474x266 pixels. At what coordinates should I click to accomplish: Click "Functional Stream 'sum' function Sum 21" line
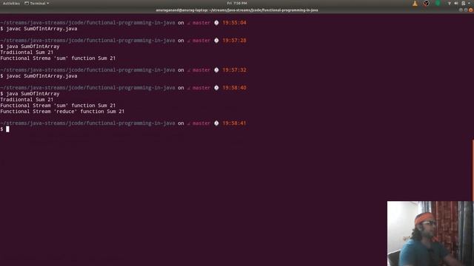(x=58, y=106)
